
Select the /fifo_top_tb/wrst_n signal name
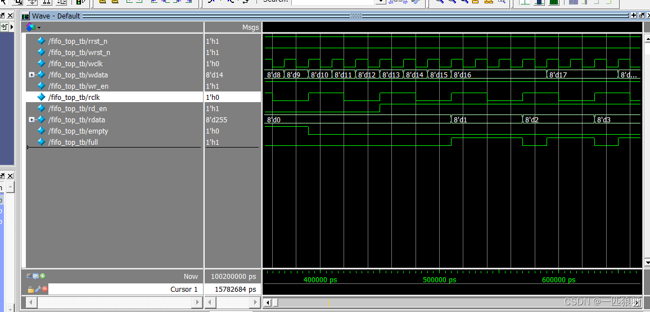coord(79,52)
